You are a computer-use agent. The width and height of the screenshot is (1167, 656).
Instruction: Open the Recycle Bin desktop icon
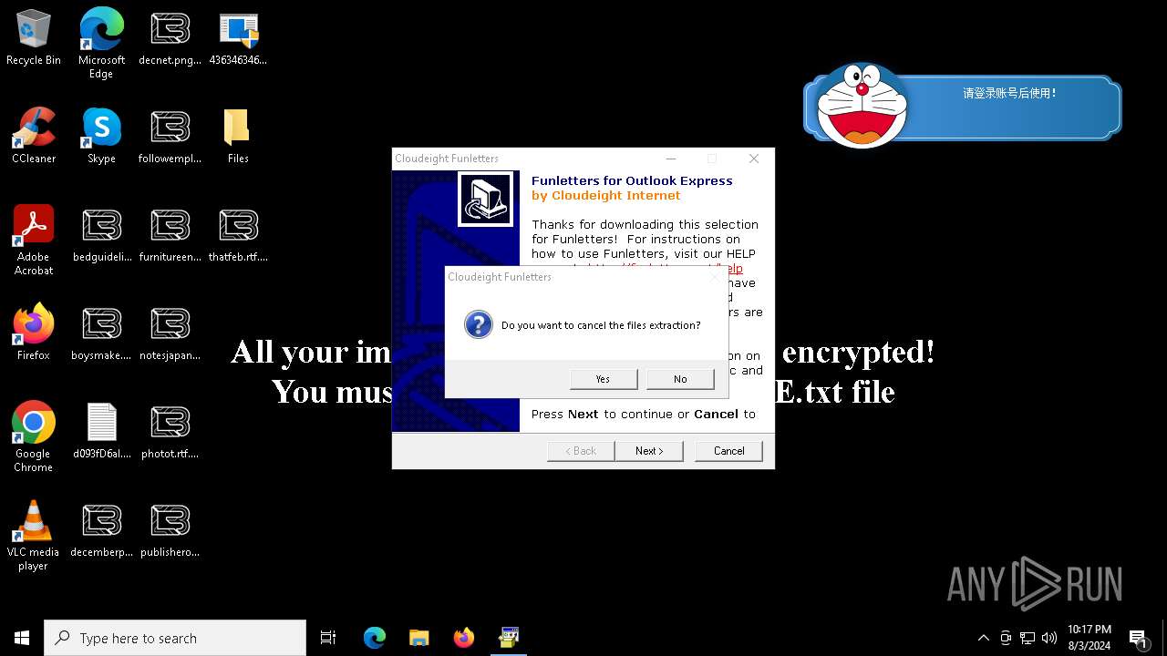34,38
